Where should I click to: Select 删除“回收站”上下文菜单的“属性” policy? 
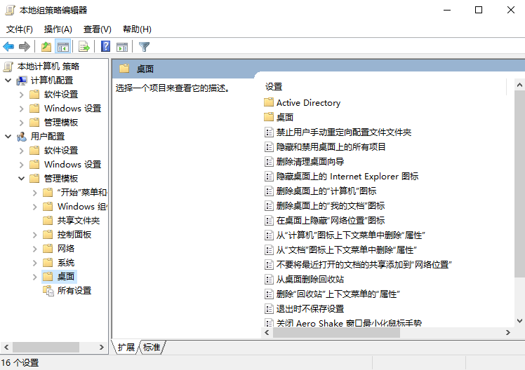(338, 294)
